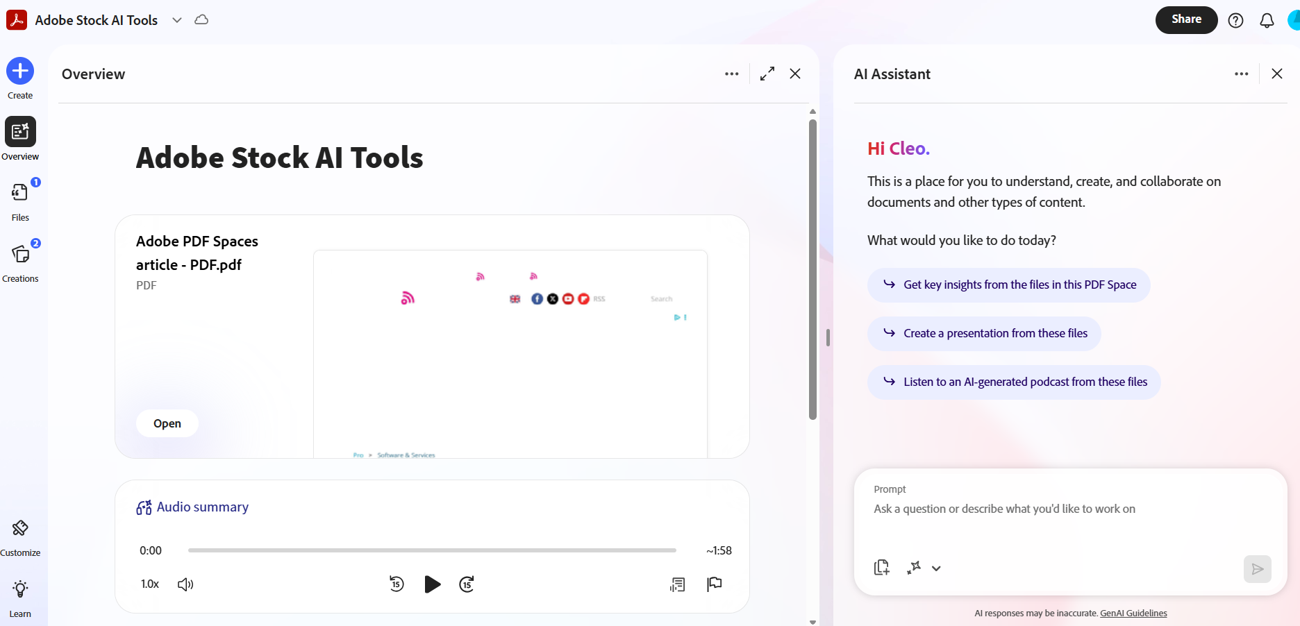Click the ~1:58 duration label

pyautogui.click(x=719, y=550)
